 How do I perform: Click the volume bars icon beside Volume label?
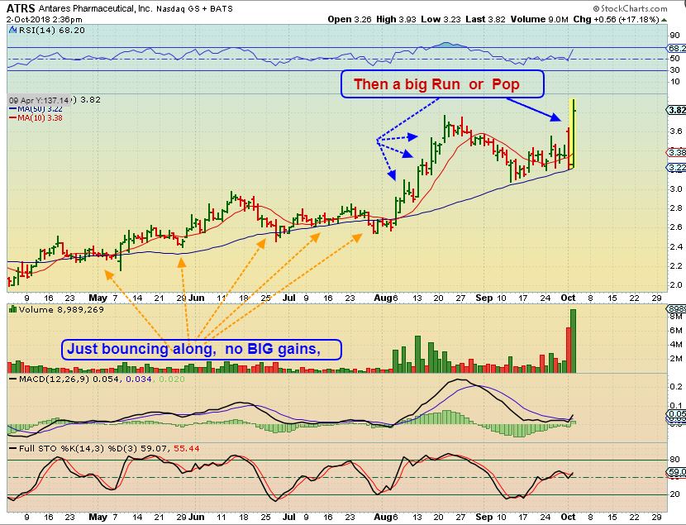[12, 309]
